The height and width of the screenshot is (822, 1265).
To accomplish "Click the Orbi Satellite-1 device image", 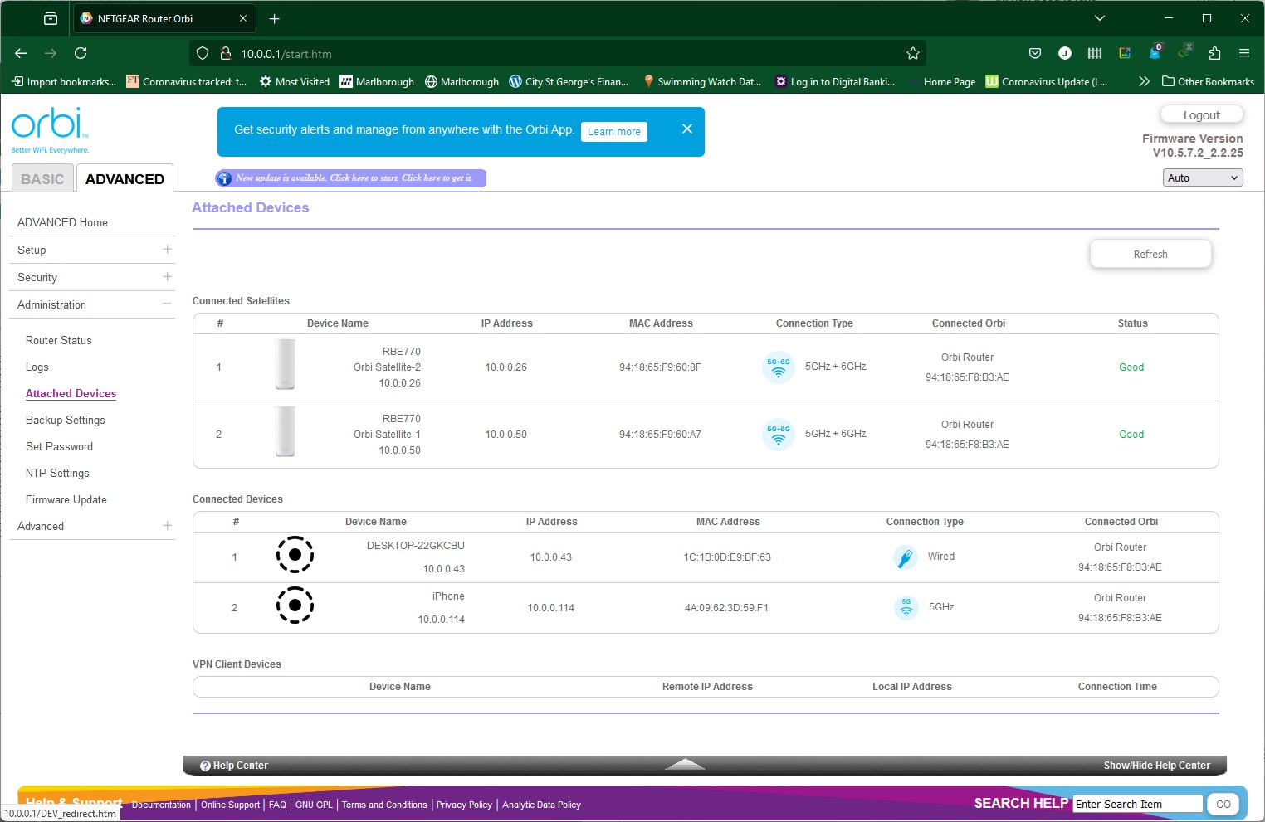I will (286, 431).
